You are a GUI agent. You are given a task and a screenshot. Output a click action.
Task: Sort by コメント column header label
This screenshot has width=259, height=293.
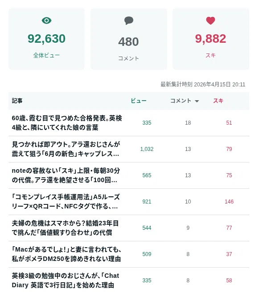point(181,101)
